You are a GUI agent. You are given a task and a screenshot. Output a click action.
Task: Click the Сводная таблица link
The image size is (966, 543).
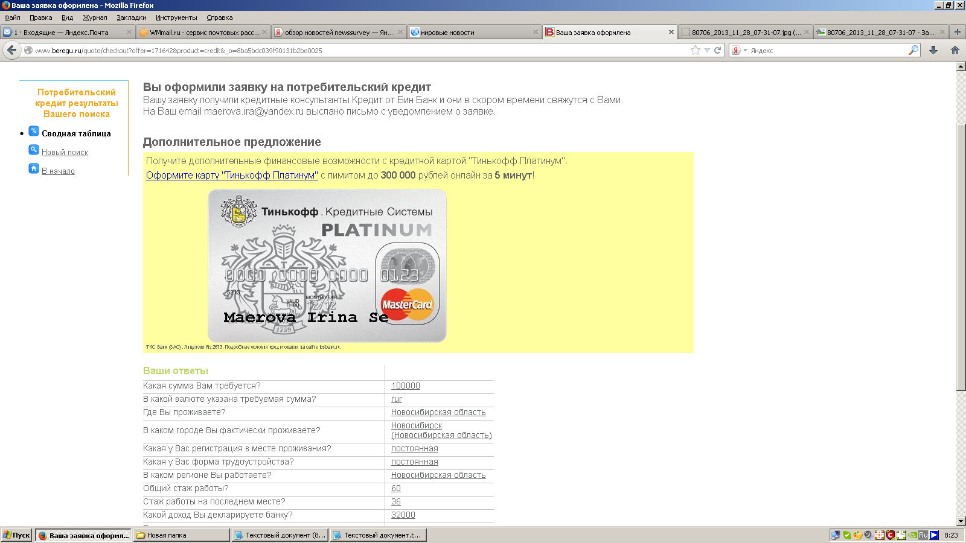point(76,134)
